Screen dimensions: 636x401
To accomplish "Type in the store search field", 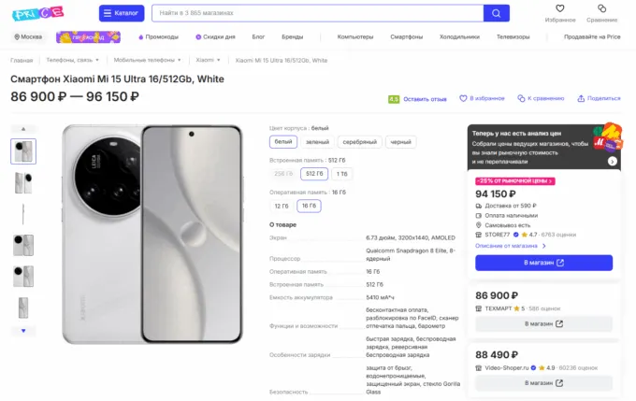I will pyautogui.click(x=316, y=13).
